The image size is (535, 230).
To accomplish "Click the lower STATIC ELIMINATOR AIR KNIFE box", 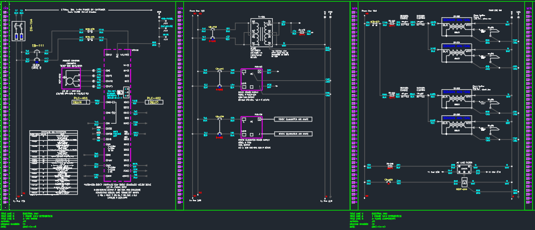I will (293, 134).
